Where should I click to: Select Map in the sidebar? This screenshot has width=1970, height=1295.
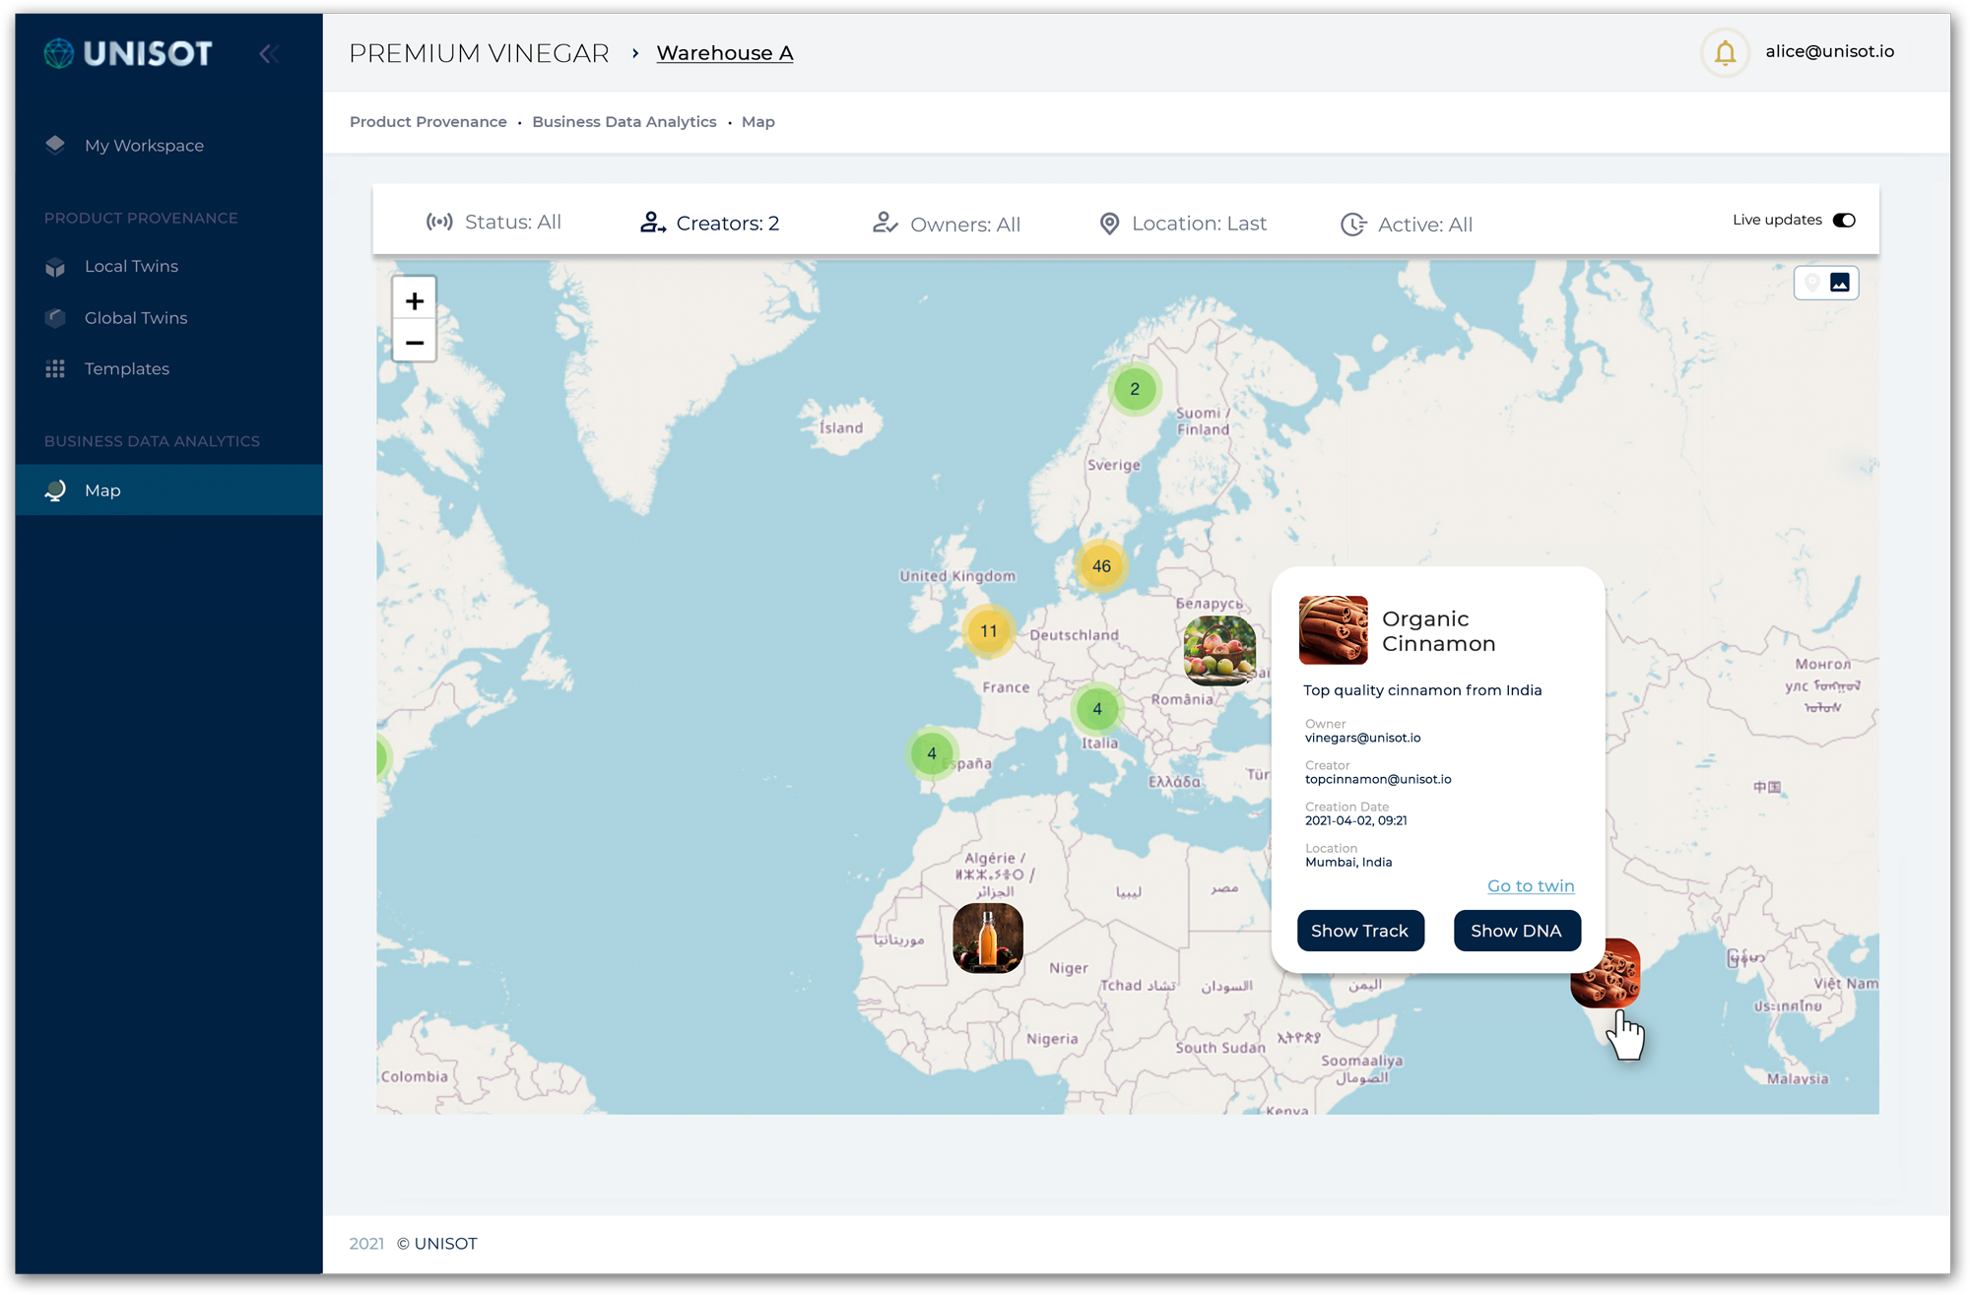[168, 490]
